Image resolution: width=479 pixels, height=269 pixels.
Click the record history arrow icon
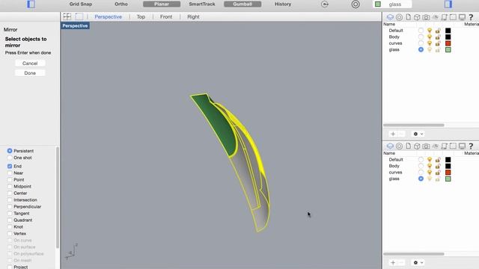325,4
